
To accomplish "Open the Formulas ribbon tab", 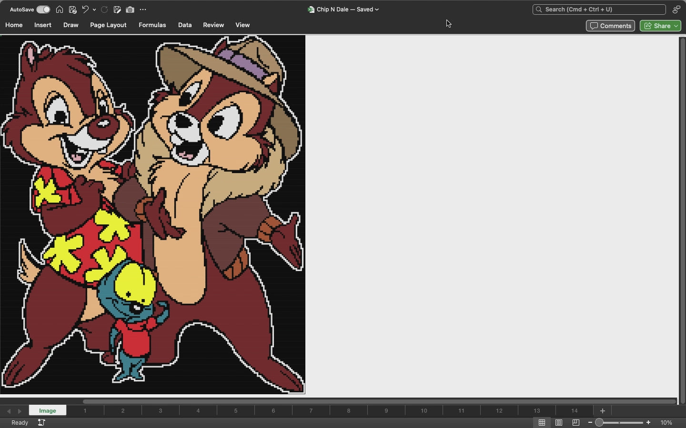I will [152, 25].
